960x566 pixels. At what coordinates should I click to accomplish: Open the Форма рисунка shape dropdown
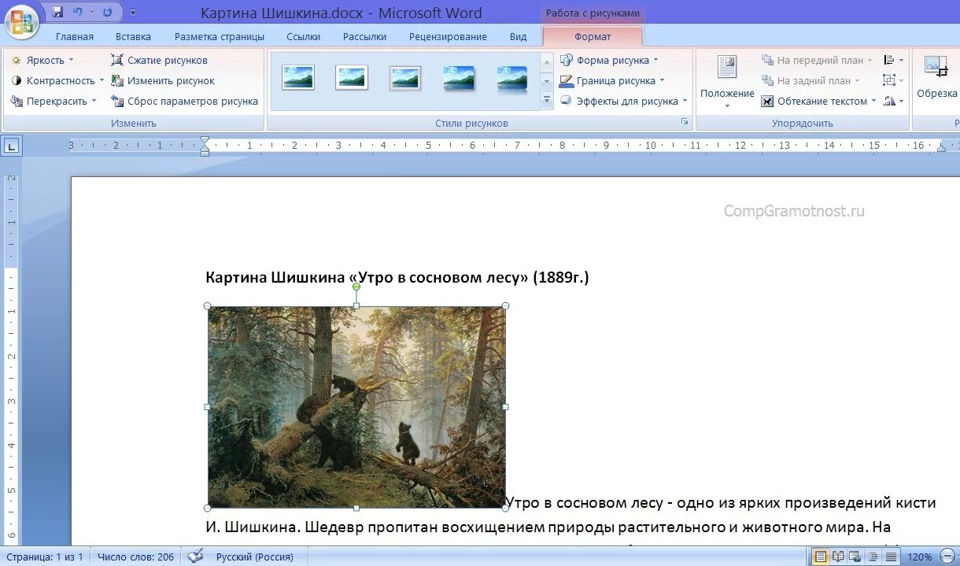pos(609,60)
